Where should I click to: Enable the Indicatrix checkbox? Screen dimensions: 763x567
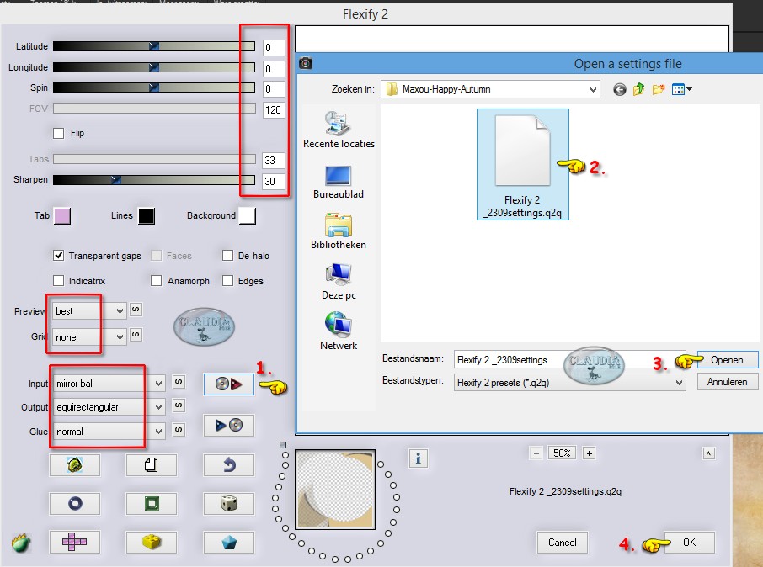[58, 281]
